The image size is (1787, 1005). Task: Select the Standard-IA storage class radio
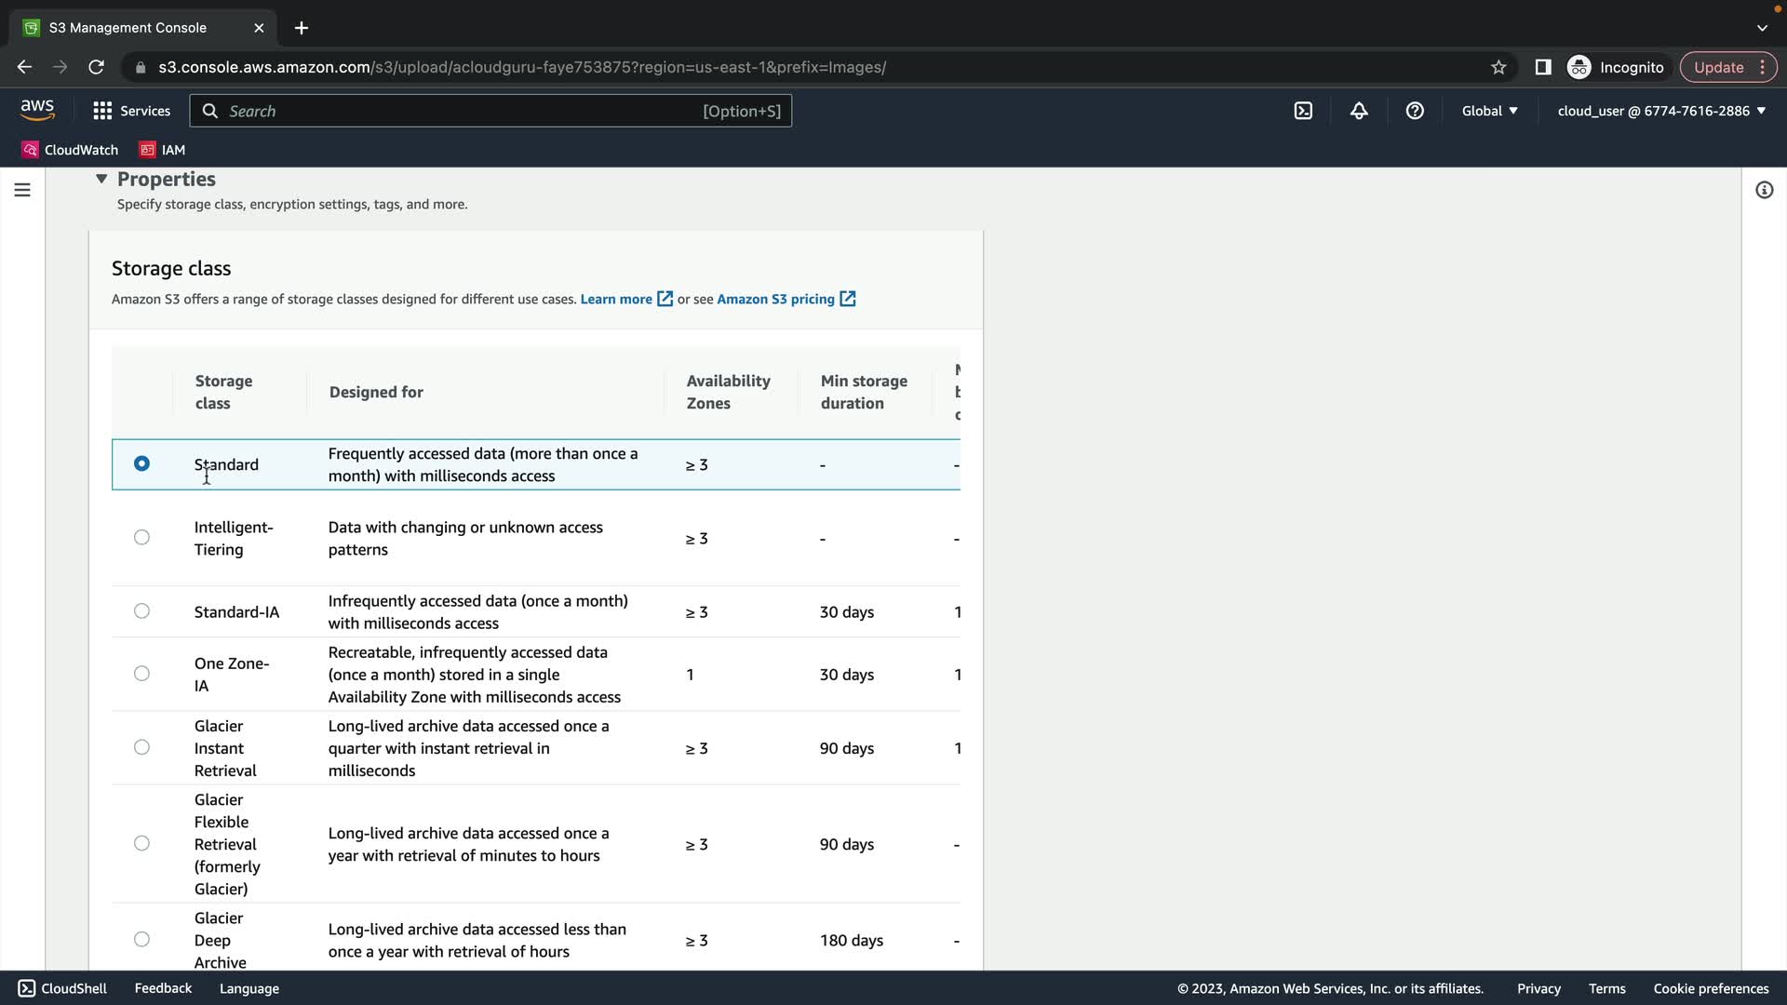click(x=141, y=611)
